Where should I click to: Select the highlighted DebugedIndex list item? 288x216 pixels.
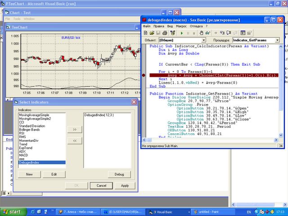(42, 162)
